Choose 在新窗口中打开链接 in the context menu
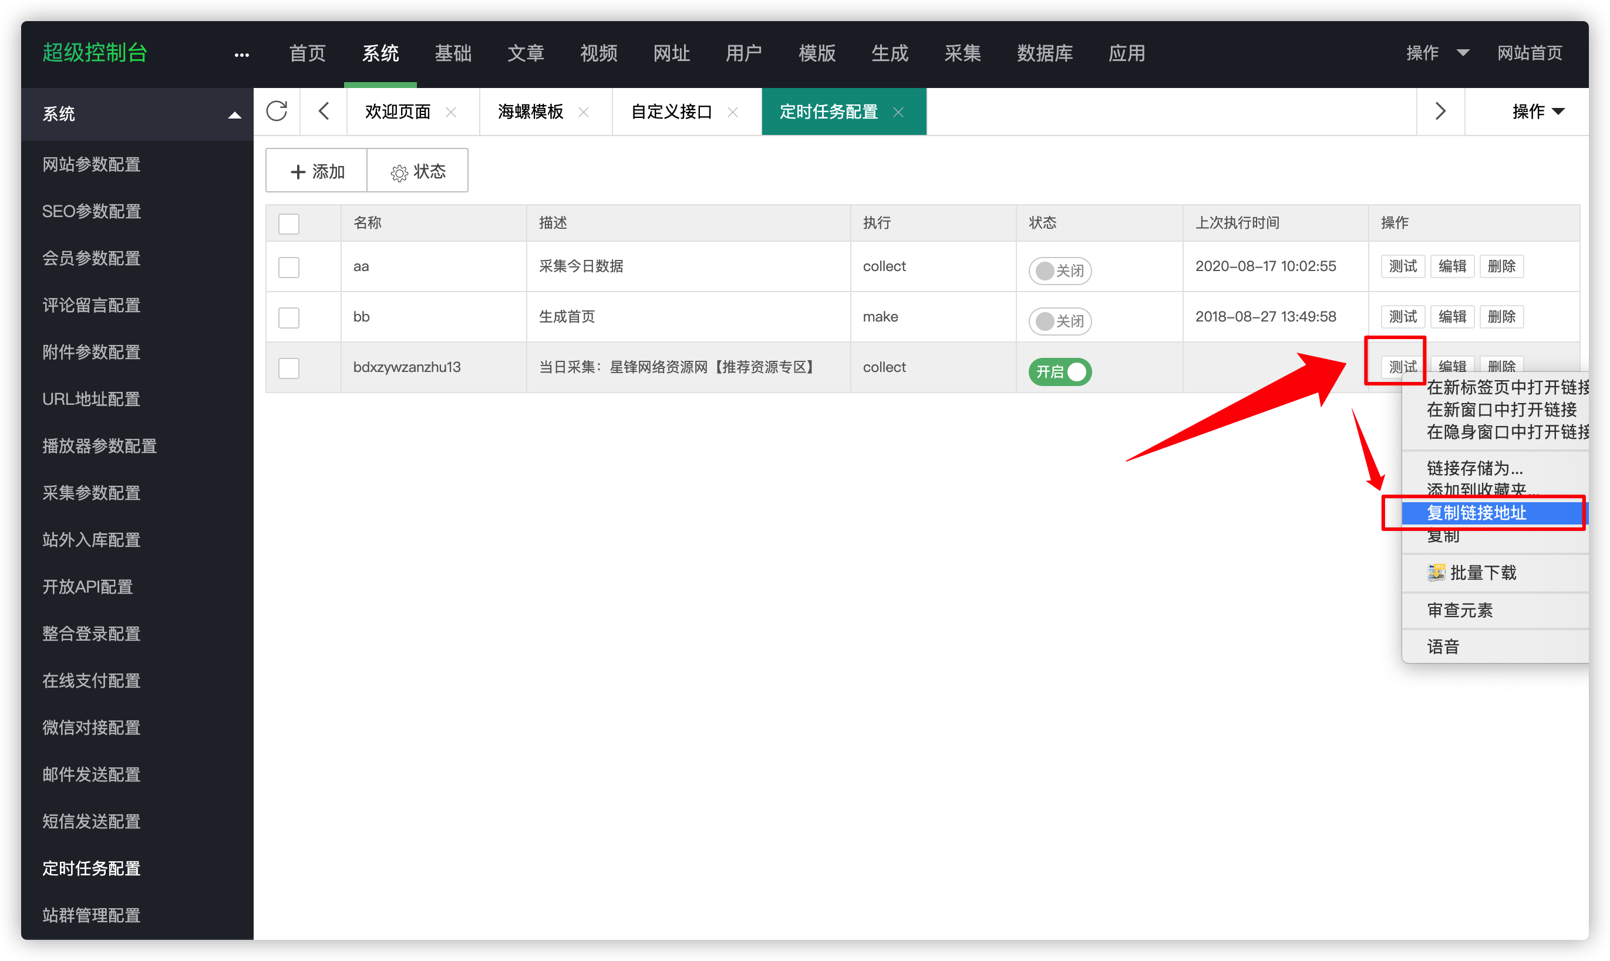Screen dimensions: 1610x961 [1496, 410]
